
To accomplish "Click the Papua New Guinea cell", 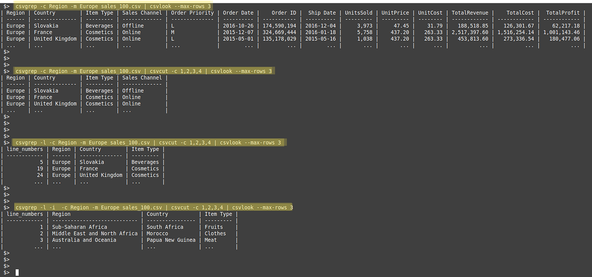I will coord(171,240).
